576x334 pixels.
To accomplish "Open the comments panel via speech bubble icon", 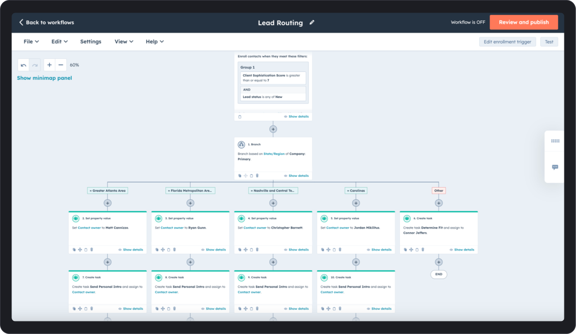I will (555, 167).
